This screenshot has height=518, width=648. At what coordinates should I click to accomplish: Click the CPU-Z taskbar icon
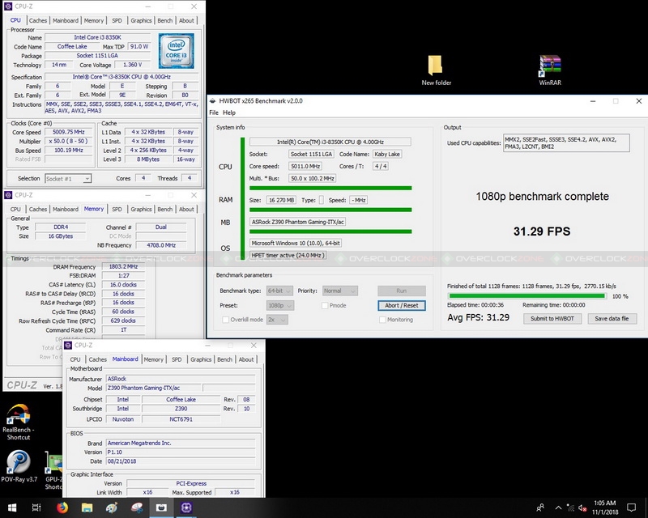(187, 507)
